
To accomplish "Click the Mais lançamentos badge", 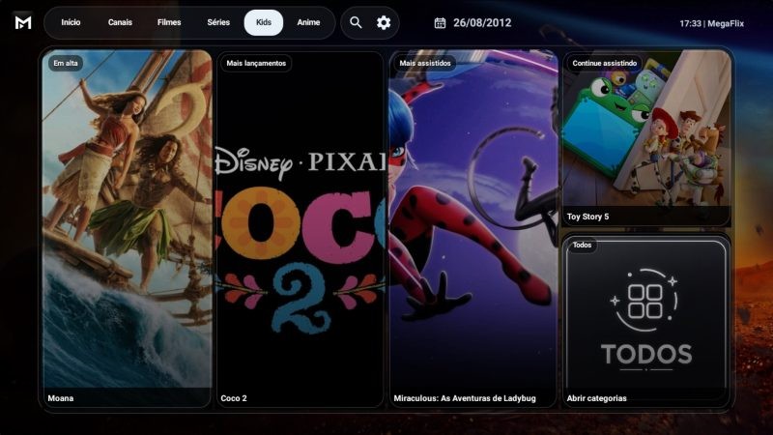I will coord(256,63).
